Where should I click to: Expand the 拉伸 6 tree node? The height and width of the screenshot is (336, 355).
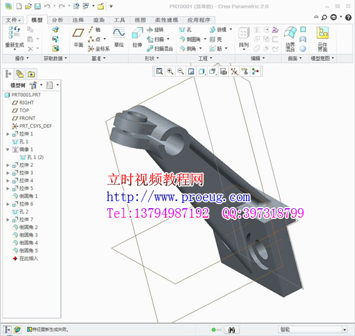tap(8, 204)
